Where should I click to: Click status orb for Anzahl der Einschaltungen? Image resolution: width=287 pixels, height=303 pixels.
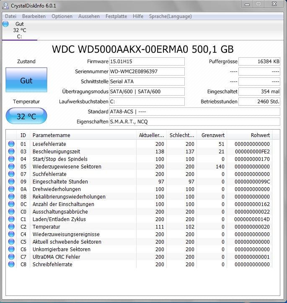[x=11, y=204]
